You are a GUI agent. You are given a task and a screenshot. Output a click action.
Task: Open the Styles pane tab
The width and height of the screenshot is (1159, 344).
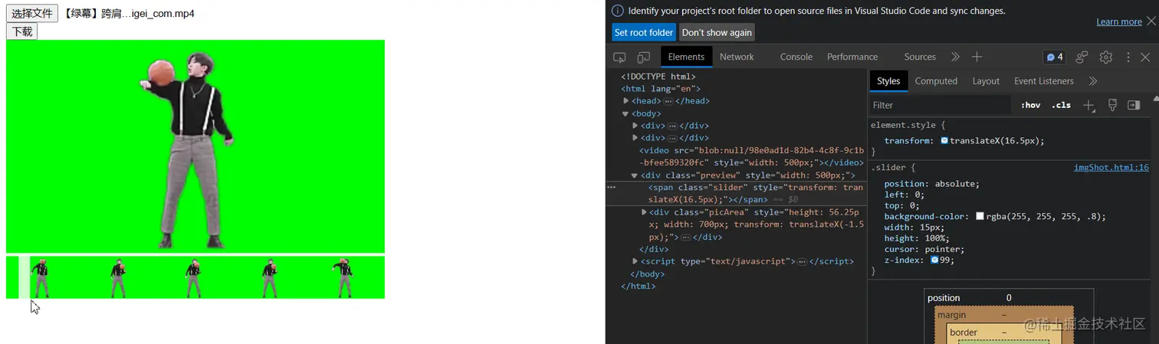coord(888,80)
